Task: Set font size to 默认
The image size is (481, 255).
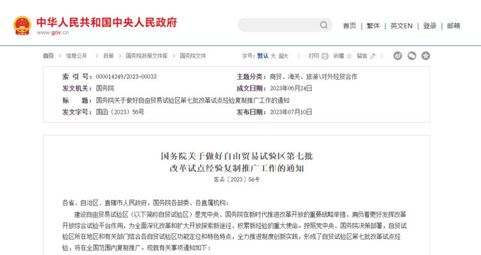Action: (262, 56)
